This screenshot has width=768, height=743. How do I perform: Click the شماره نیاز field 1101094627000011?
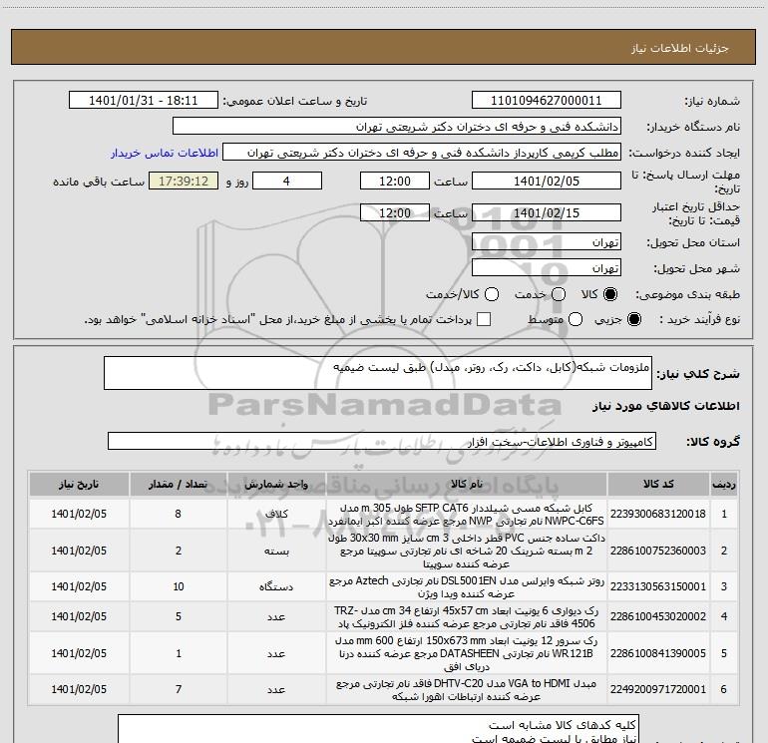[x=547, y=101]
